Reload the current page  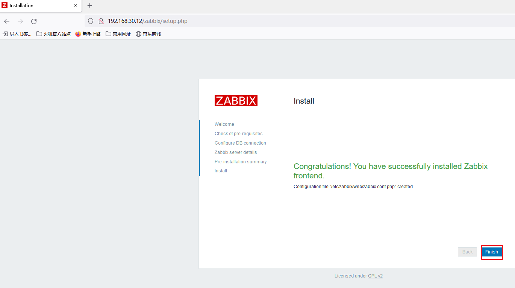coord(34,21)
